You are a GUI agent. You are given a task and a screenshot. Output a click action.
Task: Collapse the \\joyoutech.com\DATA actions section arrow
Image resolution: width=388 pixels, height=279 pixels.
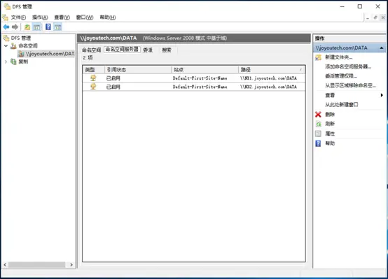coord(382,48)
